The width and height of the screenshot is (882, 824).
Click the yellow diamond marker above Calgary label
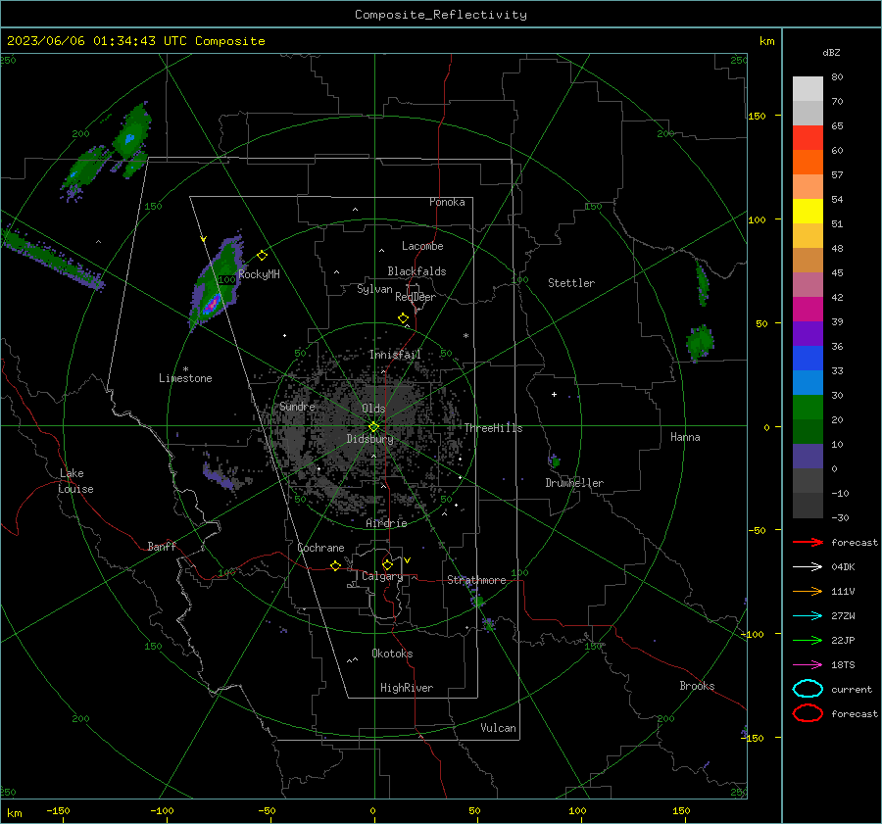[x=387, y=564]
